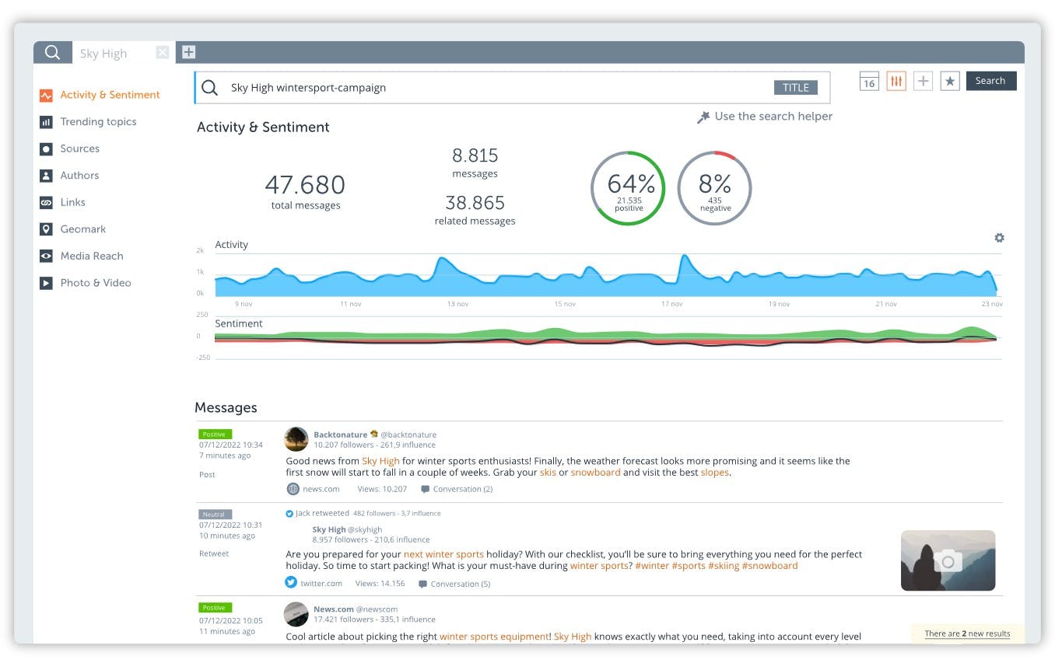Open the calendar date picker icon
Viewport: 1062px width, 670px height.
(869, 81)
